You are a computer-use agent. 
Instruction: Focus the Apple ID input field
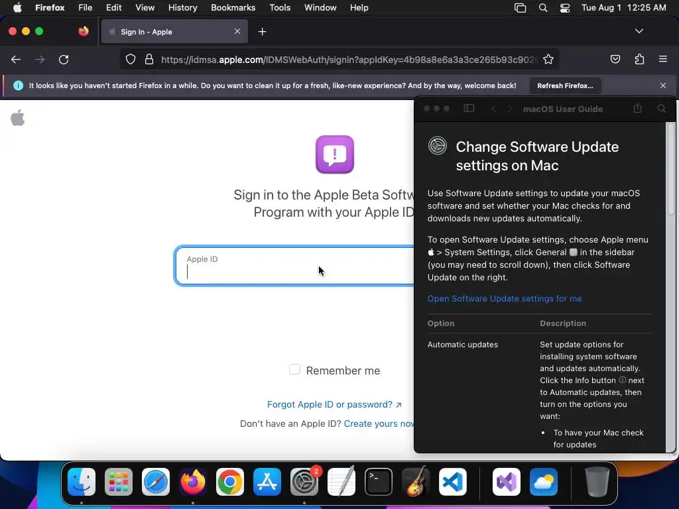[294, 266]
